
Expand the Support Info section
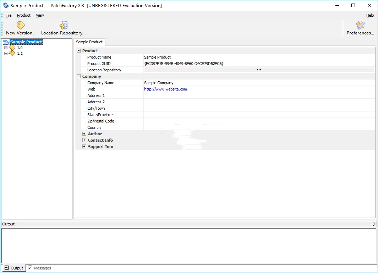[84, 146]
